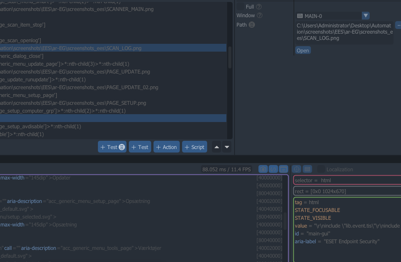The image size is (401, 262).
Task: Move the selected item down with arrow
Action: pyautogui.click(x=227, y=147)
